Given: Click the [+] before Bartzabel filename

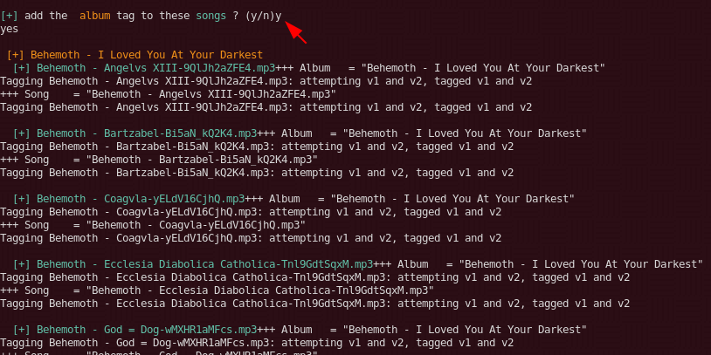Looking at the screenshot, I should [x=22, y=133].
